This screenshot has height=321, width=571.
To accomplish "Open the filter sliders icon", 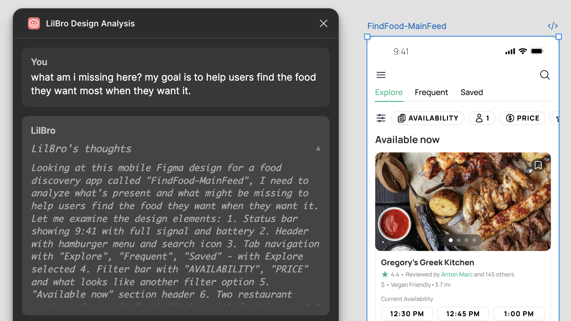I will pyautogui.click(x=381, y=118).
